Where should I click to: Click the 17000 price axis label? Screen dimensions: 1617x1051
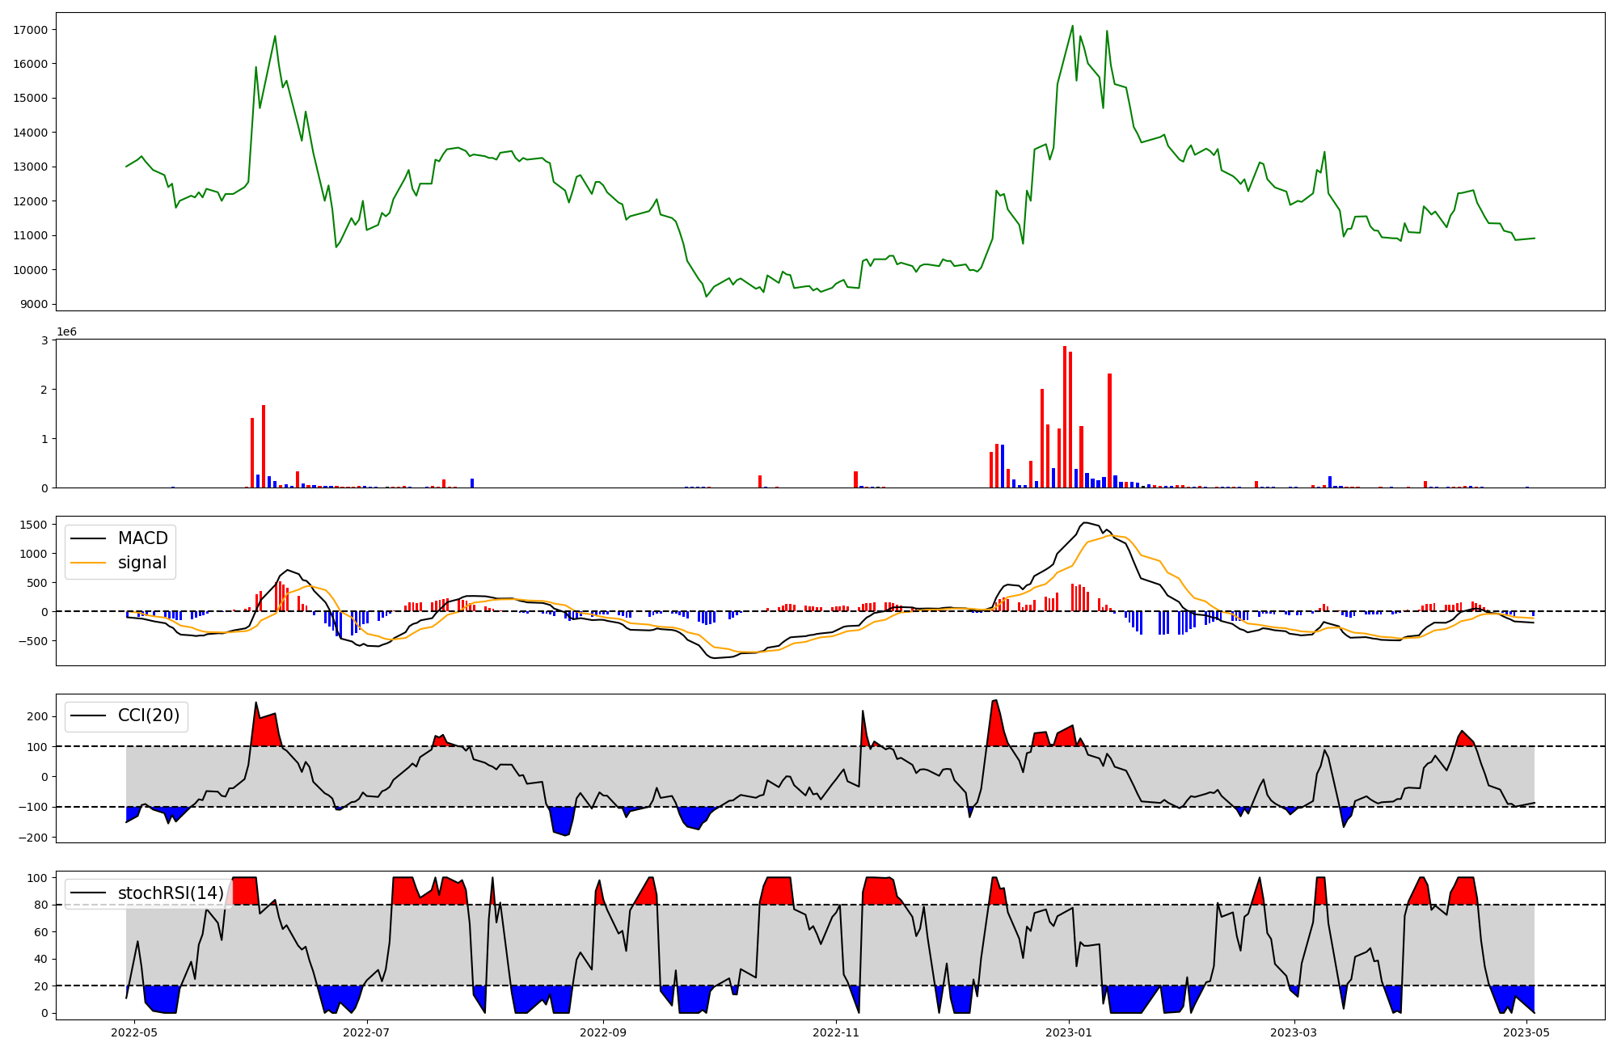click(30, 30)
